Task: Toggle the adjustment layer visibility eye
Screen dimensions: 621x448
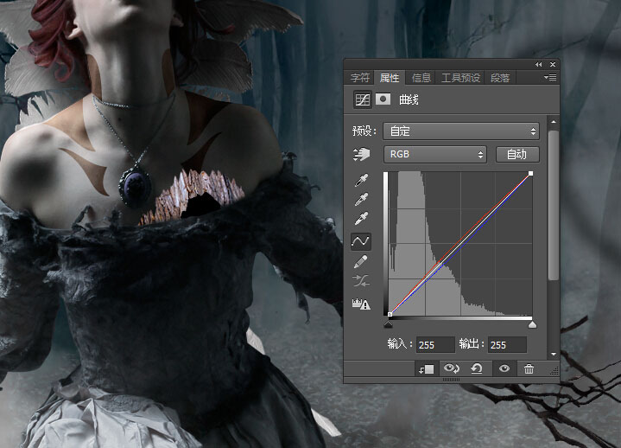Action: (x=504, y=368)
